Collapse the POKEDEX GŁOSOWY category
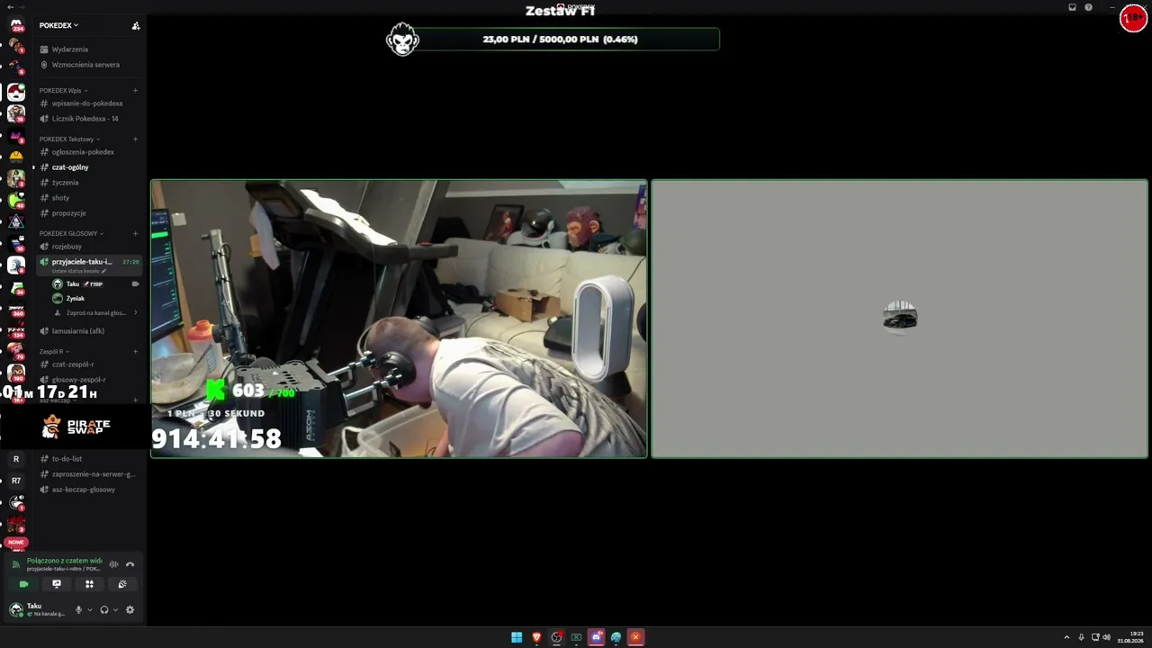 tap(71, 234)
